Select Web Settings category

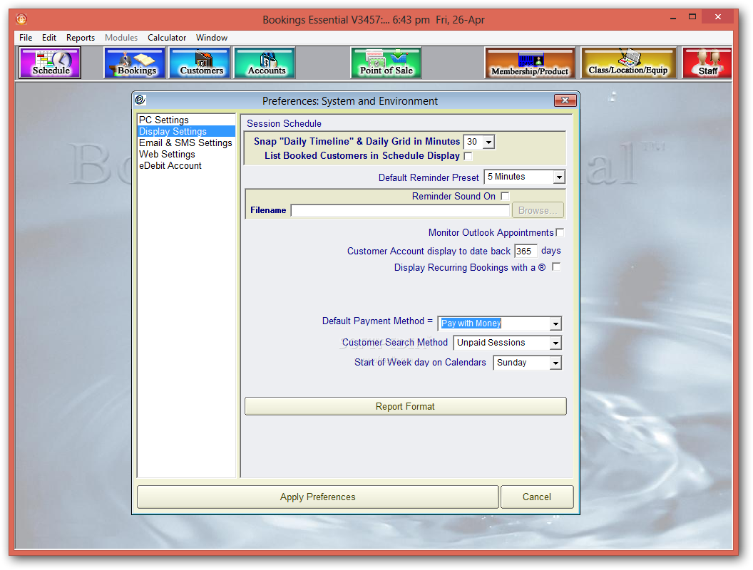[186, 155]
